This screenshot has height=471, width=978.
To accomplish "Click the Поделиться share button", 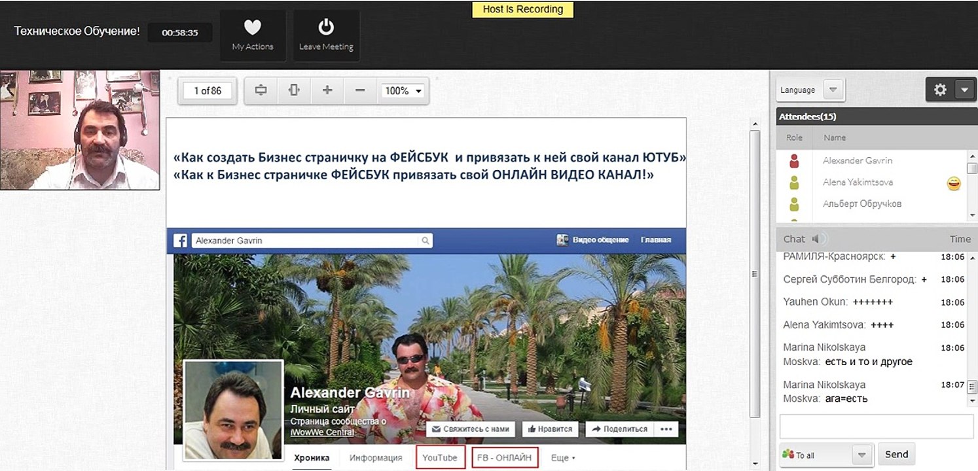I will pos(619,429).
